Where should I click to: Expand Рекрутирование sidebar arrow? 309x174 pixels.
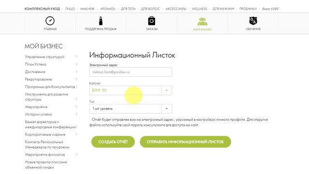click(76, 79)
